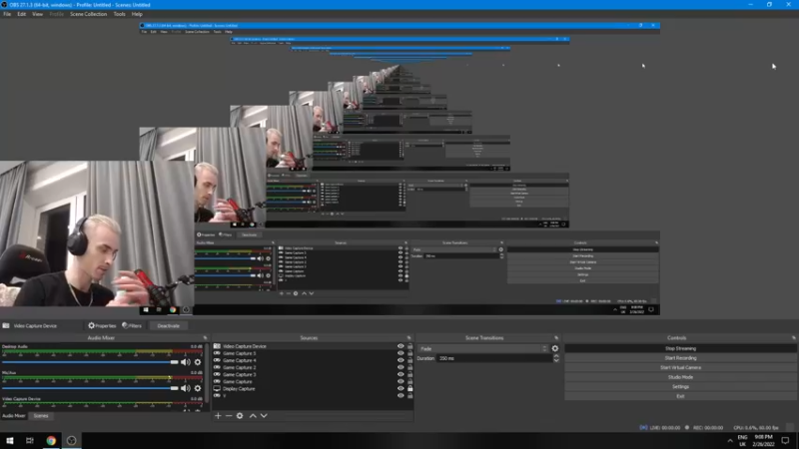Screen dimensions: 799x449
Task: Unlock the Display Capture source
Action: (x=409, y=388)
